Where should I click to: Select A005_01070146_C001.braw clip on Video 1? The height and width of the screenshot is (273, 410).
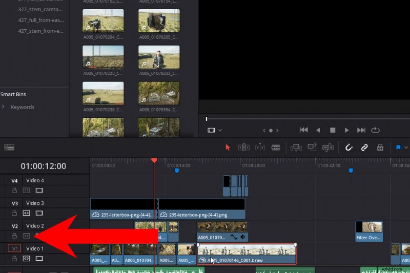[247, 254]
